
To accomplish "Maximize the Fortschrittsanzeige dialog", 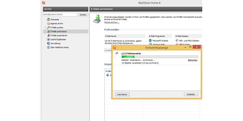I will click(x=190, y=47).
